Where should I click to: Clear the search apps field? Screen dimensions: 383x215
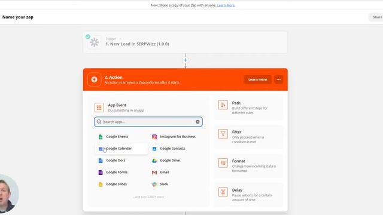click(x=197, y=122)
